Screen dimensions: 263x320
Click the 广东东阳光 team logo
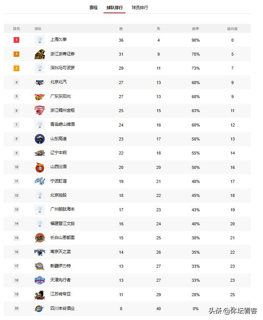click(40, 97)
